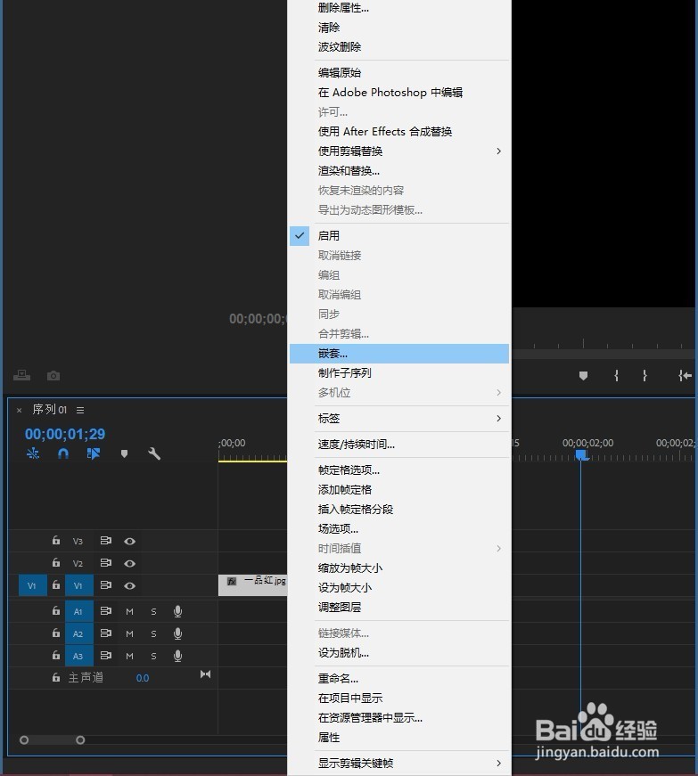The width and height of the screenshot is (698, 776).
Task: Click the insert button icon below source monitor
Action: (x=21, y=376)
